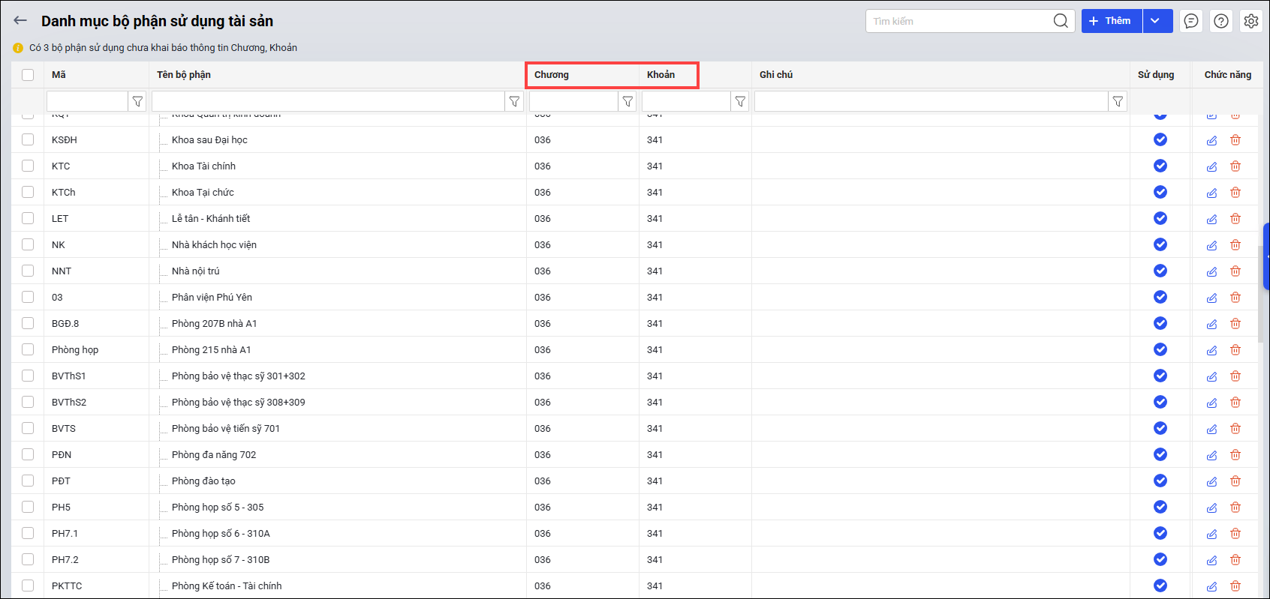Click the Khoản column header
The width and height of the screenshot is (1270, 599).
pyautogui.click(x=661, y=75)
